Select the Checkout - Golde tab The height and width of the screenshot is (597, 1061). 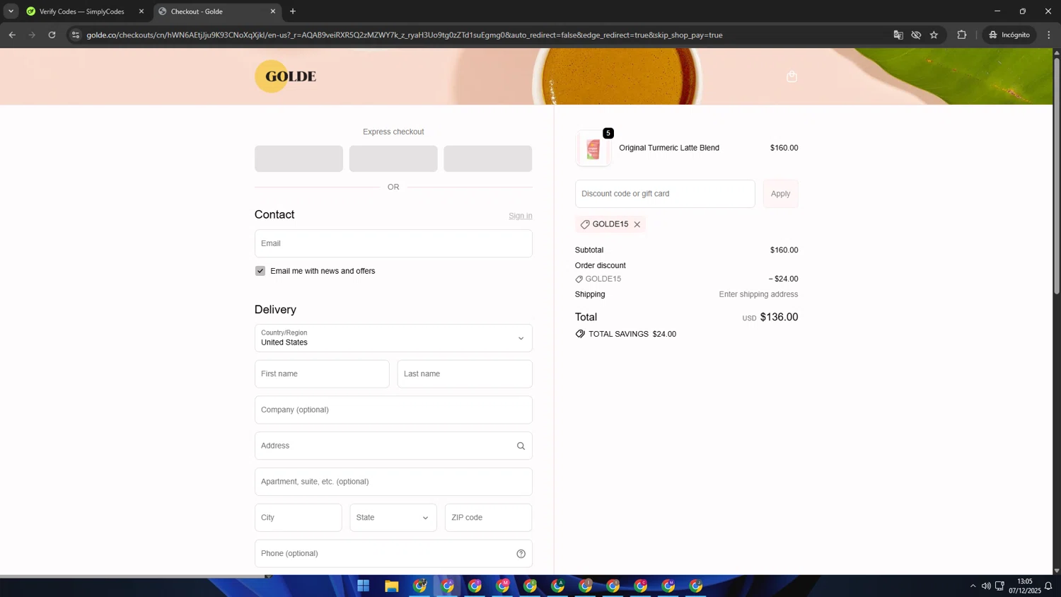217,11
